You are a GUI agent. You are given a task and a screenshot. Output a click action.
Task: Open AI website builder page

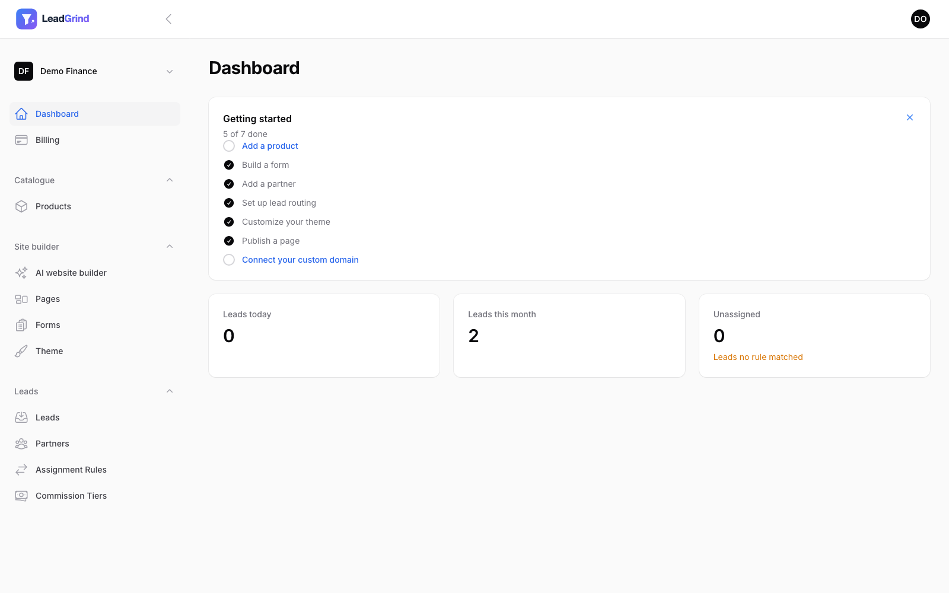click(95, 273)
